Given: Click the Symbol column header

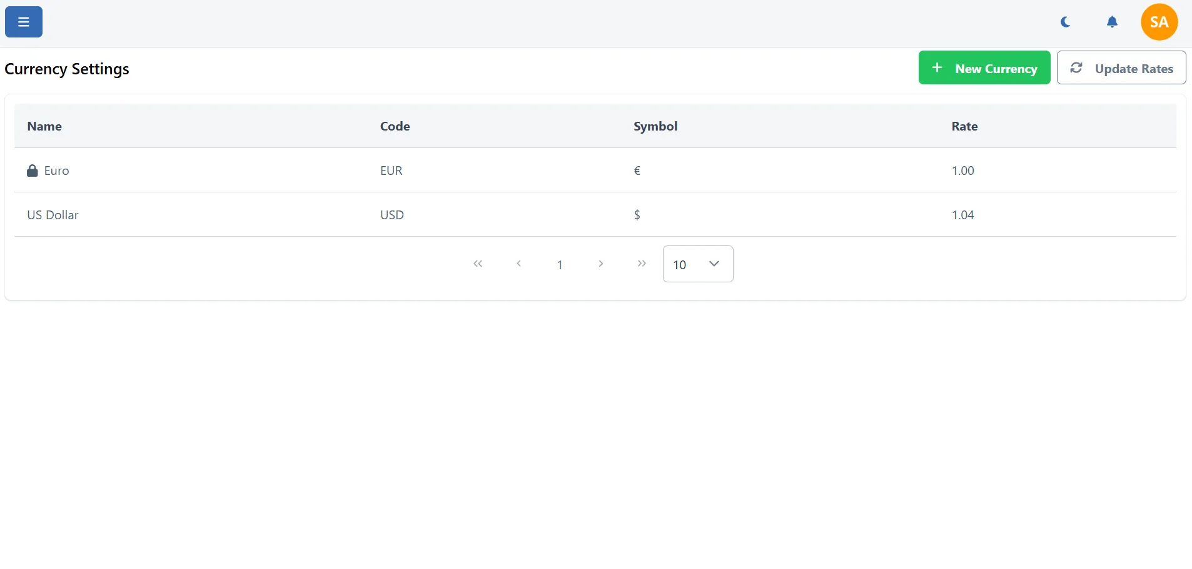Looking at the screenshot, I should coord(655,126).
